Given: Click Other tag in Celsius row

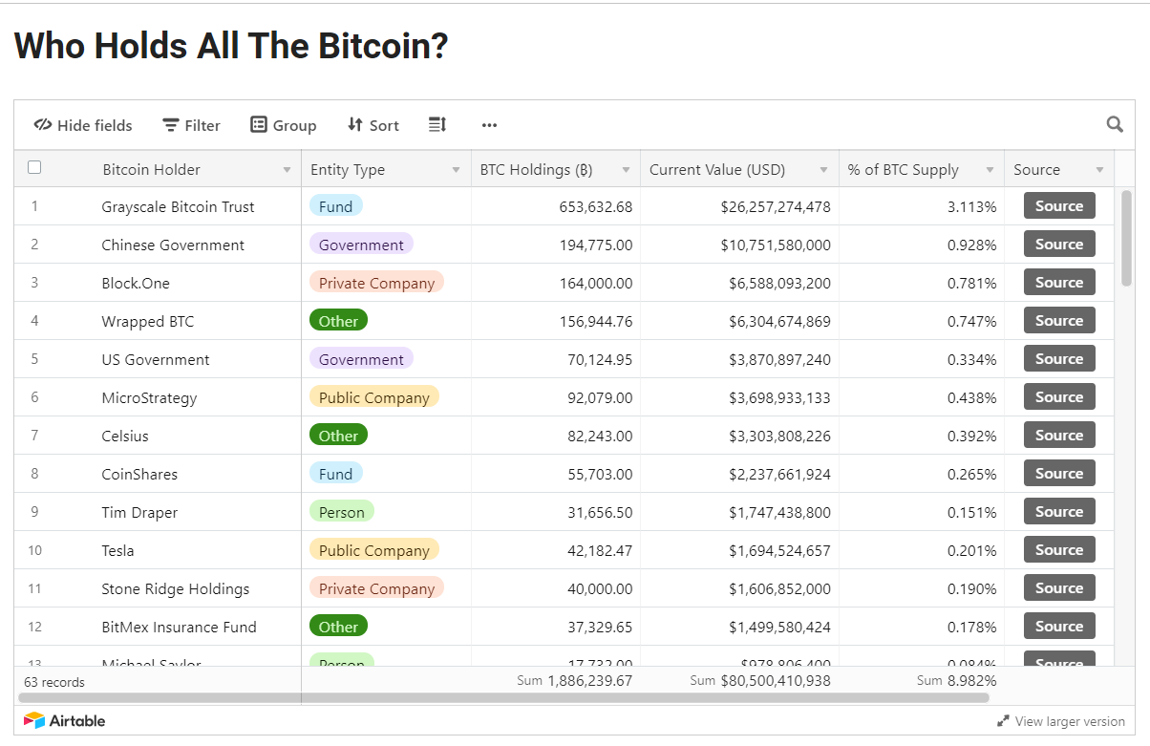Looking at the screenshot, I should pyautogui.click(x=338, y=436).
